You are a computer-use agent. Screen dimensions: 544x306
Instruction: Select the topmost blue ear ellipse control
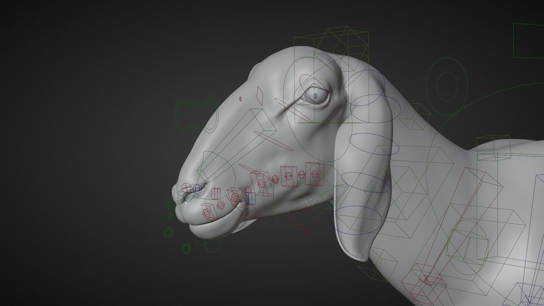click(x=364, y=88)
